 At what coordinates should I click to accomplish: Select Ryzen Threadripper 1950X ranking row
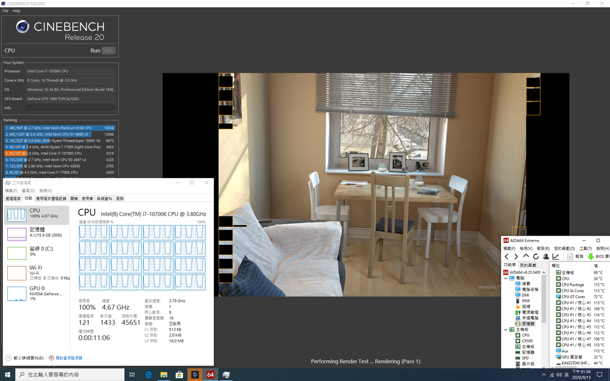(60, 140)
